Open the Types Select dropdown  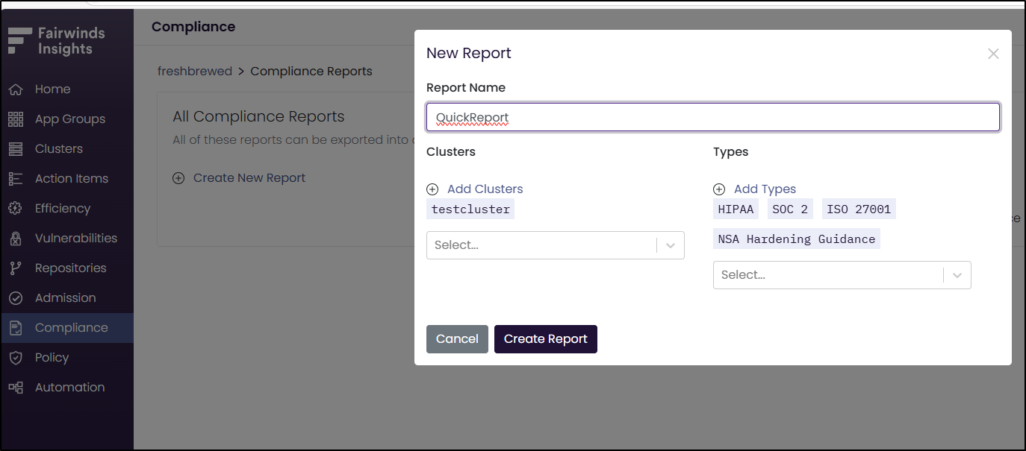pos(827,275)
